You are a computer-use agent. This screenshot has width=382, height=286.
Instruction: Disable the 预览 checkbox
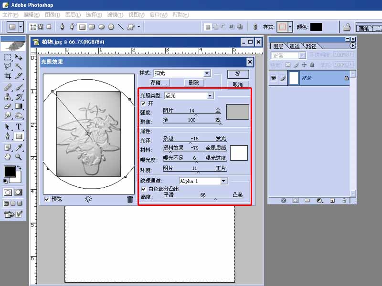pos(46,198)
